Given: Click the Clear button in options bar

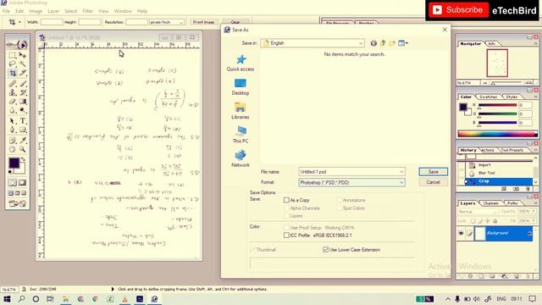Looking at the screenshot, I should (235, 22).
